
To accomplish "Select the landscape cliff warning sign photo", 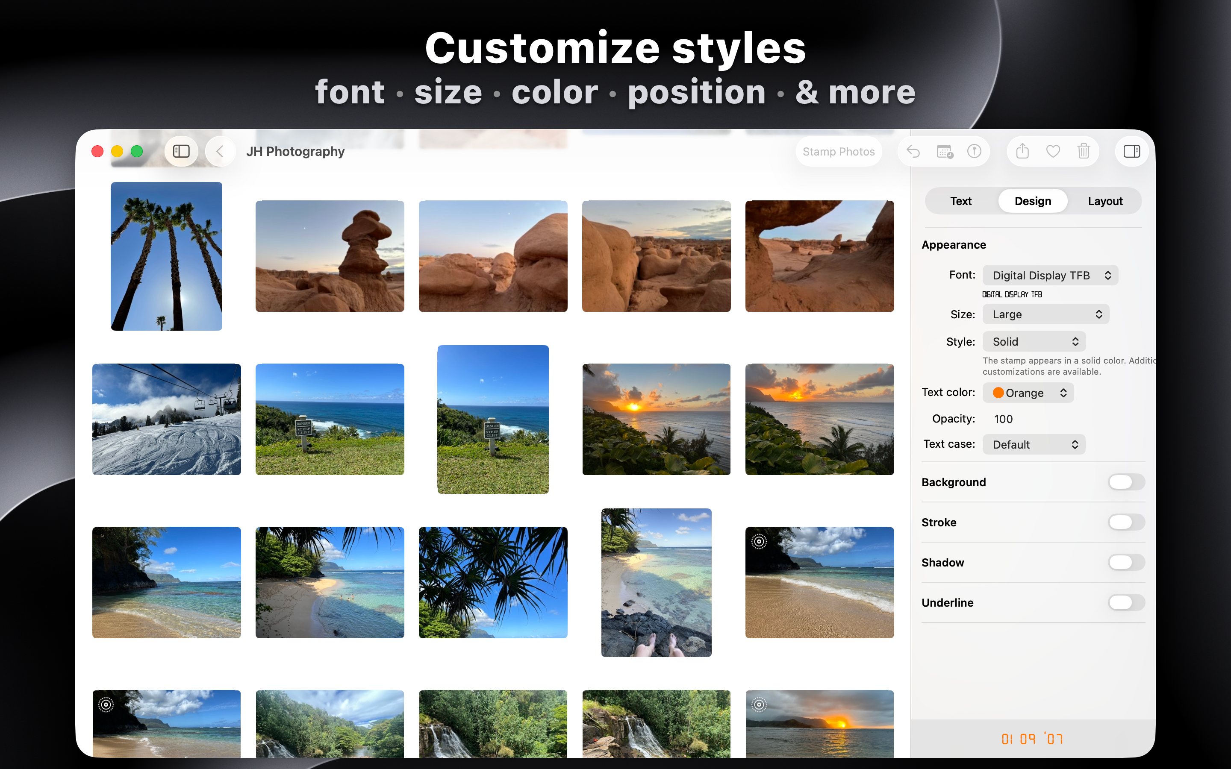I will tap(330, 419).
